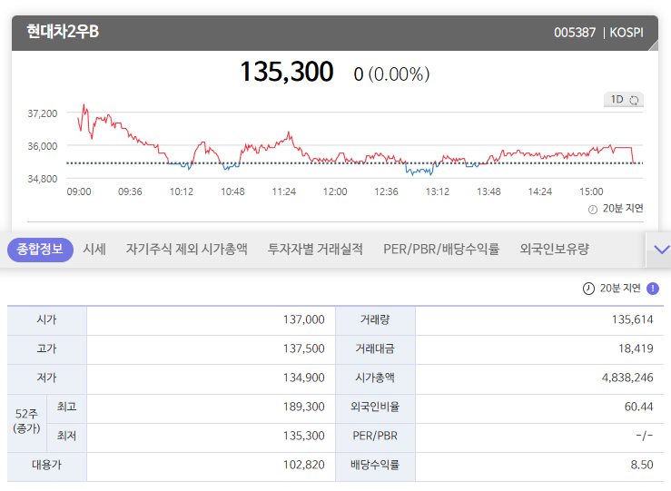Click the foreign ratio value 60.44
The width and height of the screenshot is (671, 491).
pos(639,408)
